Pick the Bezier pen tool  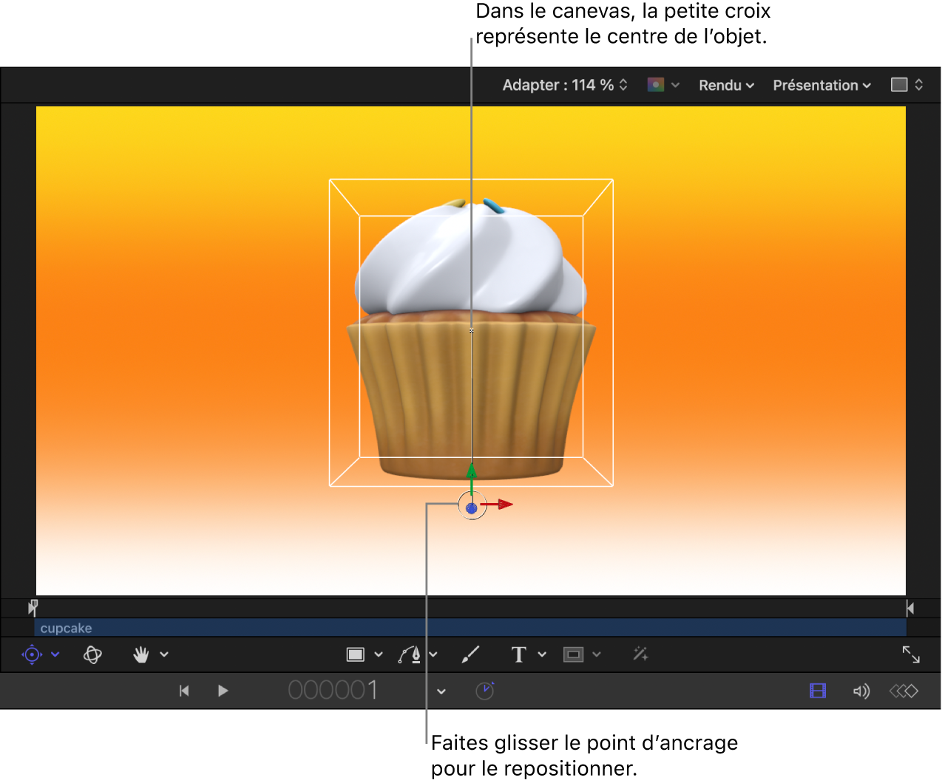pos(410,654)
